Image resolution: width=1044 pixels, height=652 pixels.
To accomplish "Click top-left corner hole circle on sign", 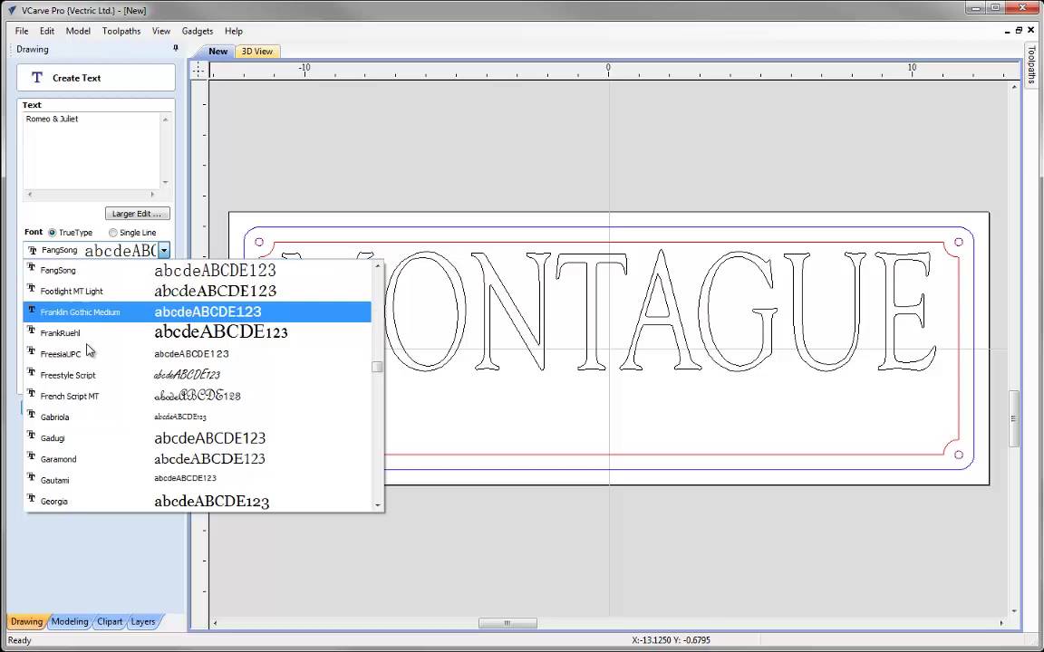I will (x=259, y=242).
